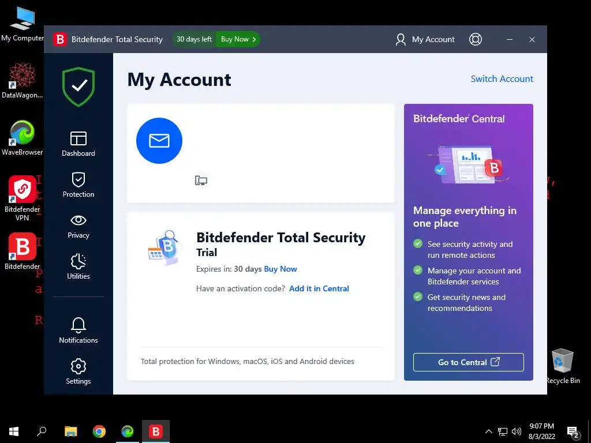Open File Explorer from the taskbar
Image resolution: width=591 pixels, height=443 pixels.
pos(70,431)
